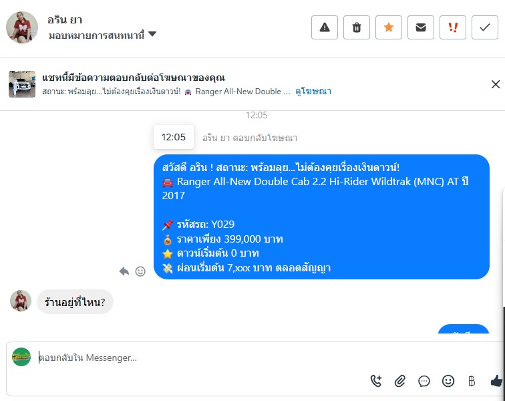Dismiss the ad reply banner
Viewport: 505px width, 401px height.
496,84
